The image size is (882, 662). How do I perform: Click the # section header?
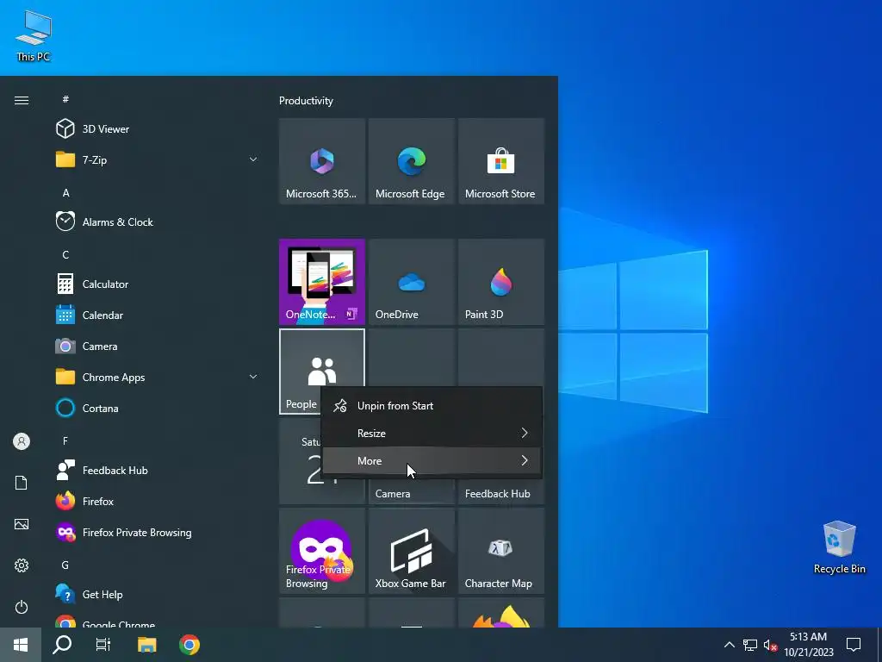tap(65, 99)
